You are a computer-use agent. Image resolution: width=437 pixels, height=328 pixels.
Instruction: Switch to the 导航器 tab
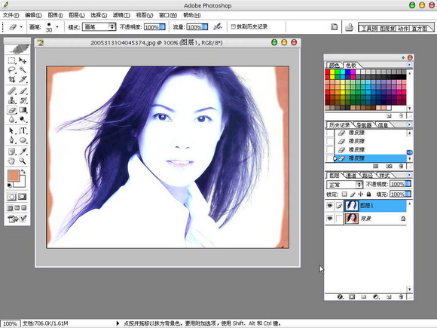(364, 125)
